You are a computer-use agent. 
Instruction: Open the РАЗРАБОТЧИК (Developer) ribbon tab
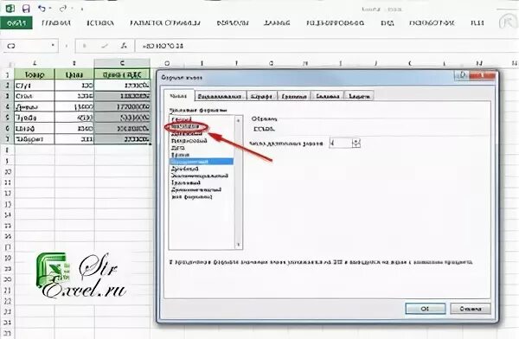click(x=432, y=23)
